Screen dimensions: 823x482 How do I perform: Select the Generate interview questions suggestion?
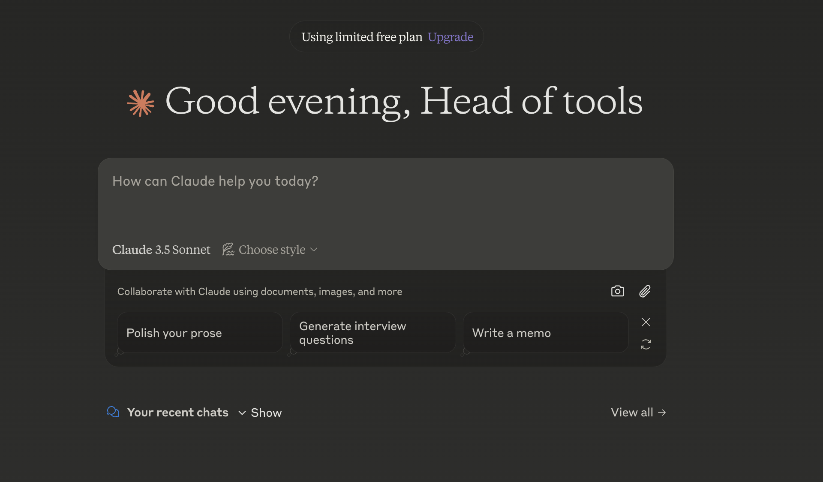point(372,333)
